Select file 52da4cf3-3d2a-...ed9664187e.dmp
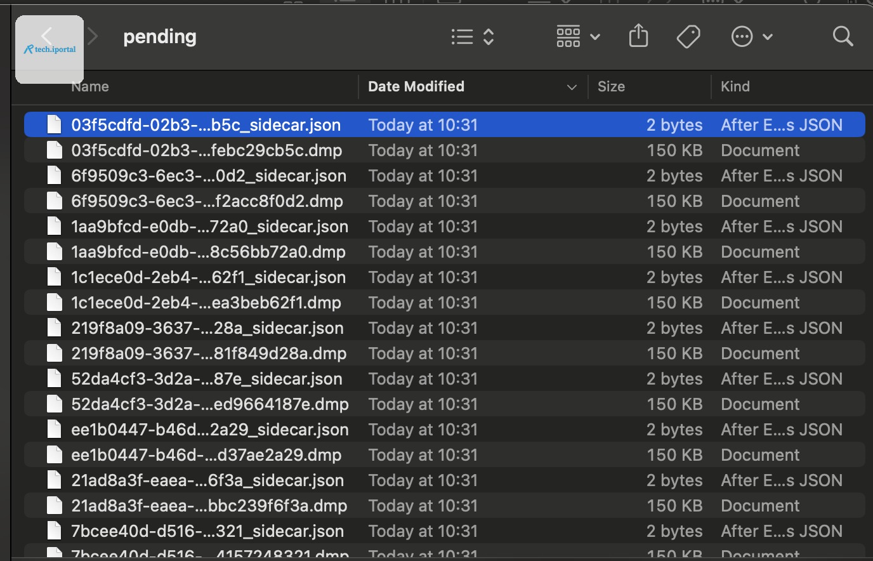Image resolution: width=873 pixels, height=561 pixels. (445, 404)
